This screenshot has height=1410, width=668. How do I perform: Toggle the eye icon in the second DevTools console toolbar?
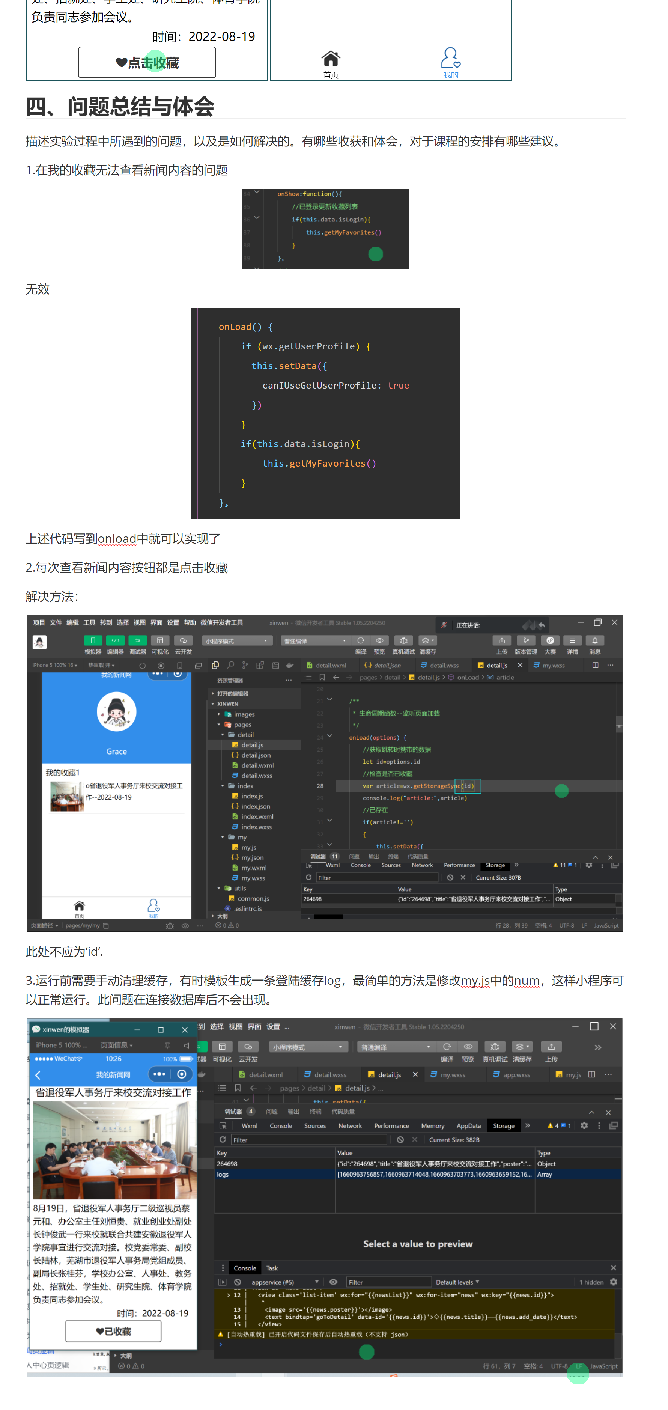(333, 1282)
